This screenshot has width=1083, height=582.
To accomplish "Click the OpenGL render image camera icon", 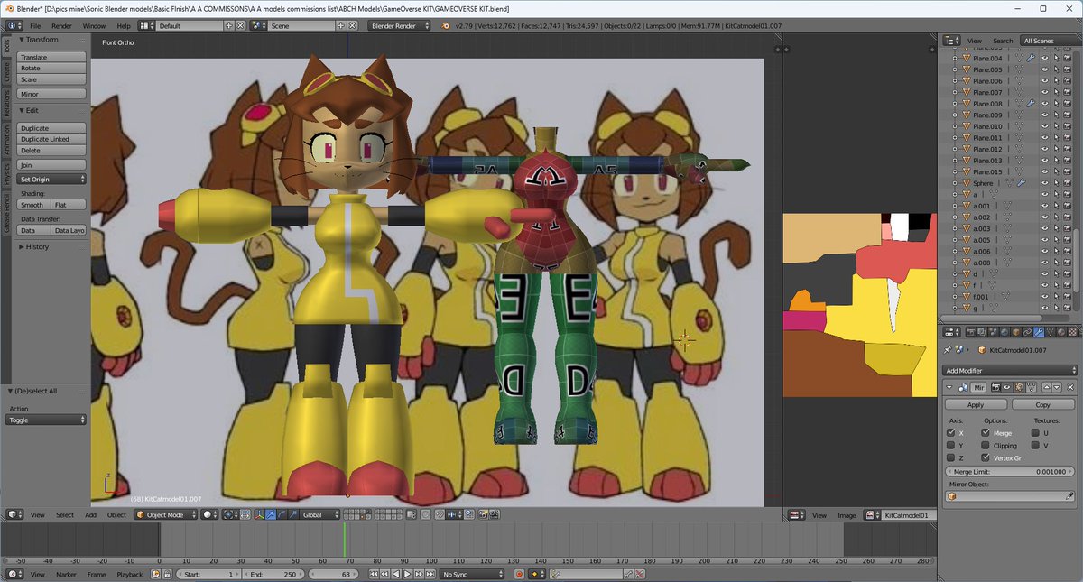I will coord(483,514).
